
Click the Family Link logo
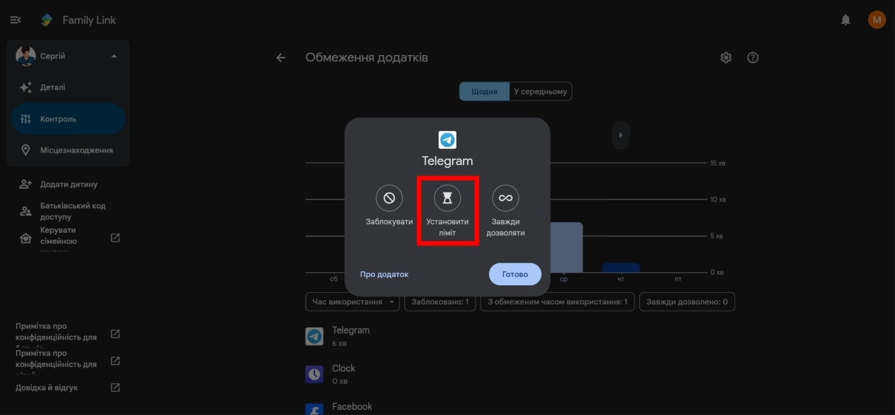(47, 20)
